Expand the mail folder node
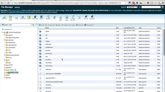The width and height of the screenshot is (165, 92). (5, 65)
